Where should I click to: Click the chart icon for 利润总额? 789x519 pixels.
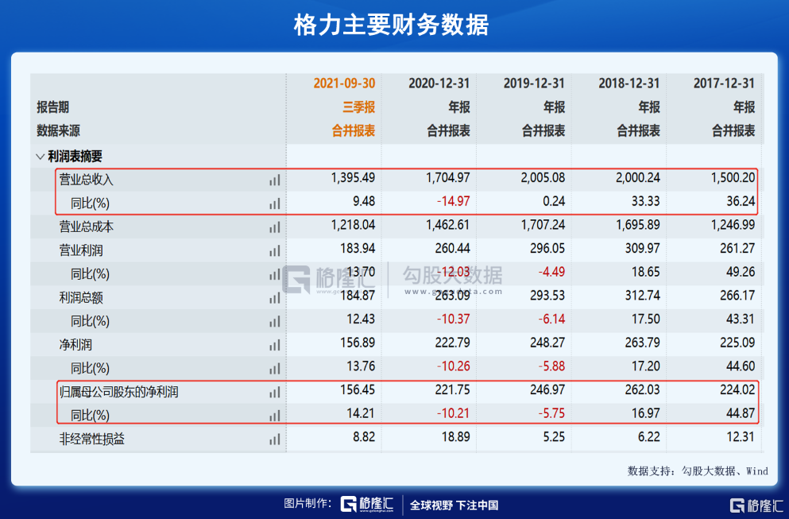[274, 298]
